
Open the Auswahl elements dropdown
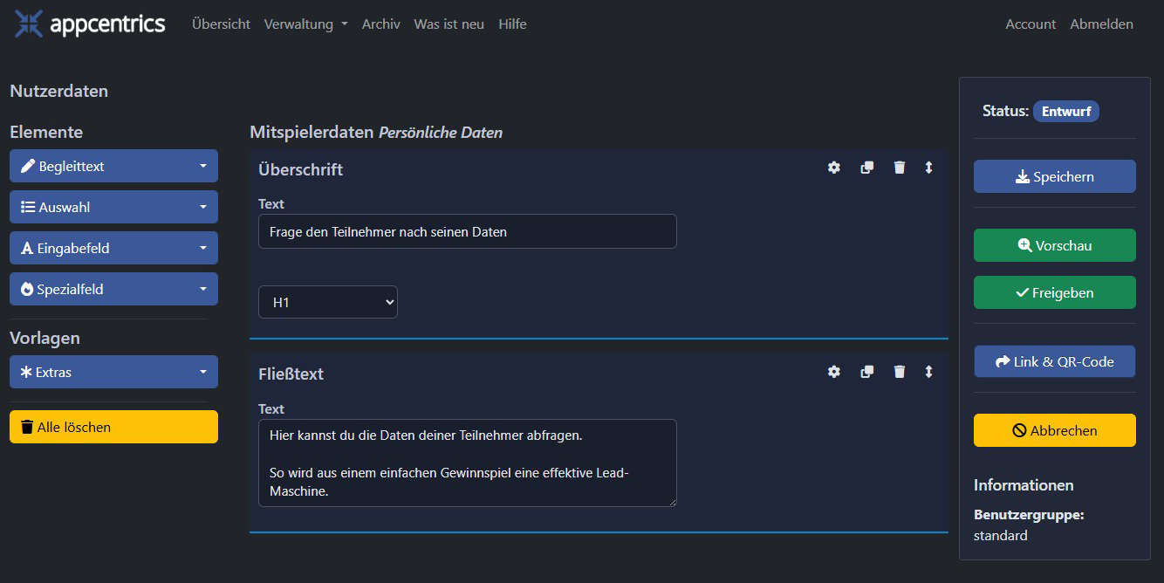pos(113,207)
